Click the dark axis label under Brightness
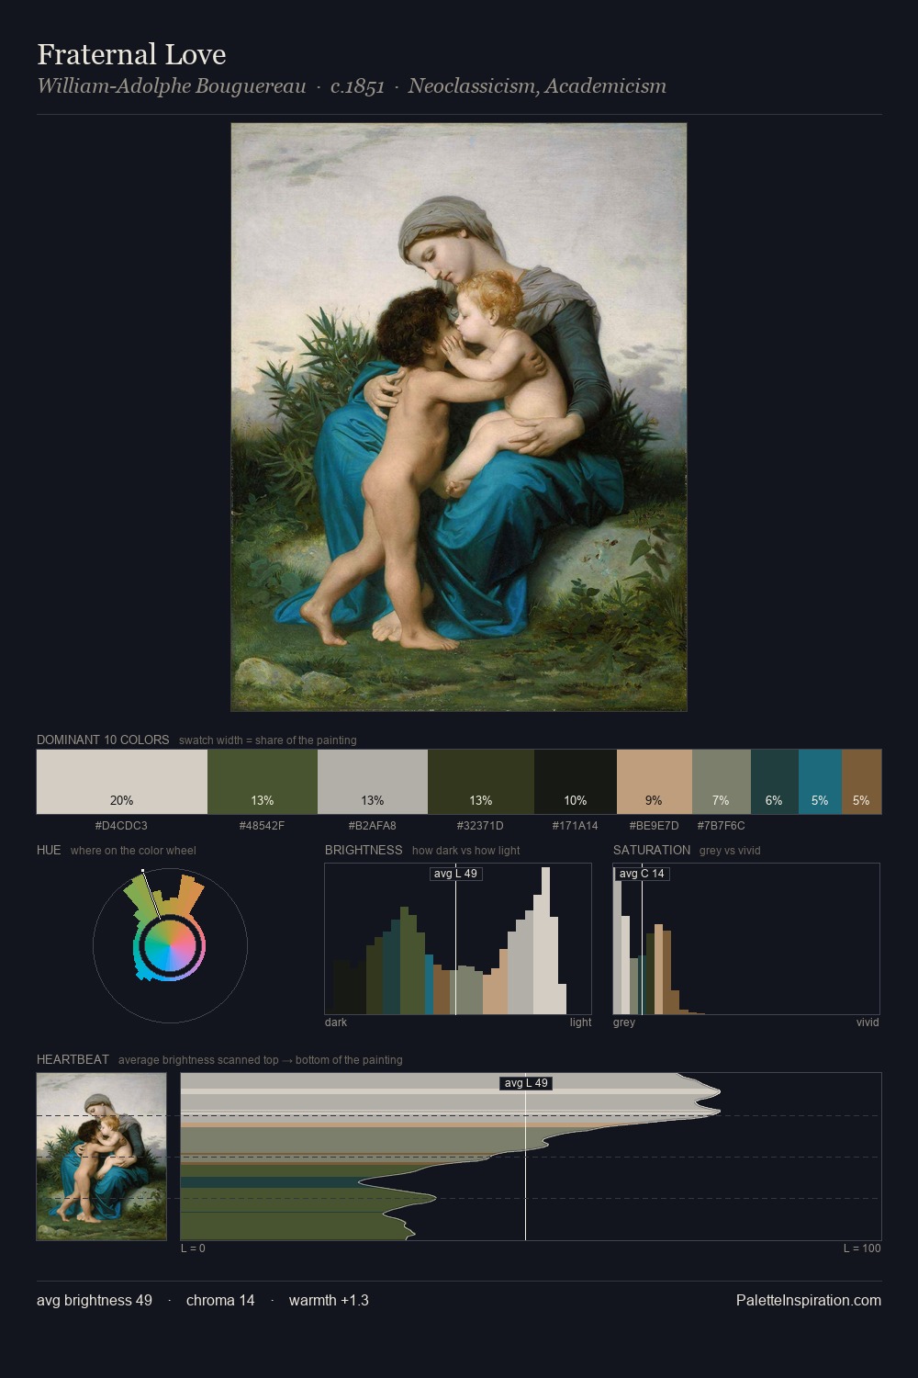Viewport: 918px width, 1378px height. click(x=336, y=1022)
